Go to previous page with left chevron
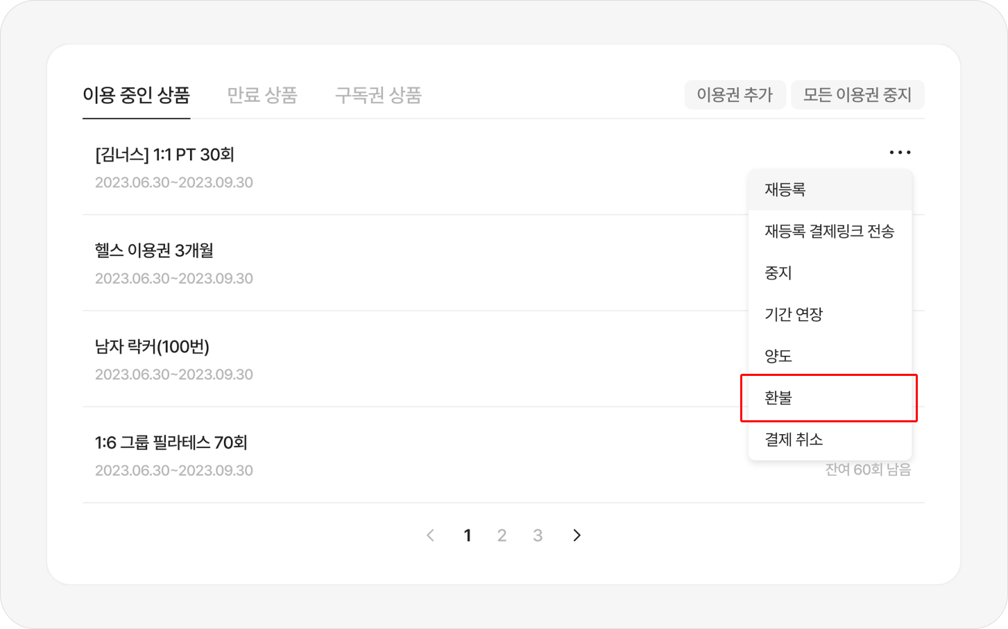This screenshot has height=629, width=1008. [431, 535]
